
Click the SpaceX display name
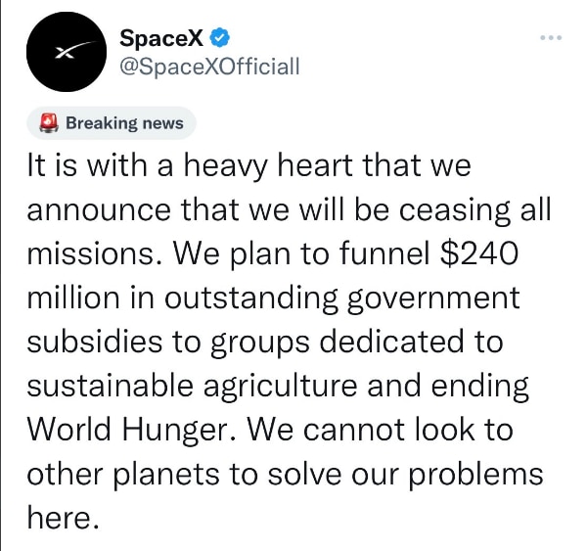tap(161, 38)
